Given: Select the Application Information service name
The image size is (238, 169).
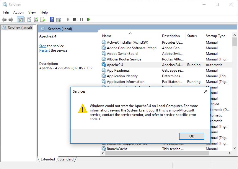Looking at the screenshot, I should pyautogui.click(x=125, y=81).
